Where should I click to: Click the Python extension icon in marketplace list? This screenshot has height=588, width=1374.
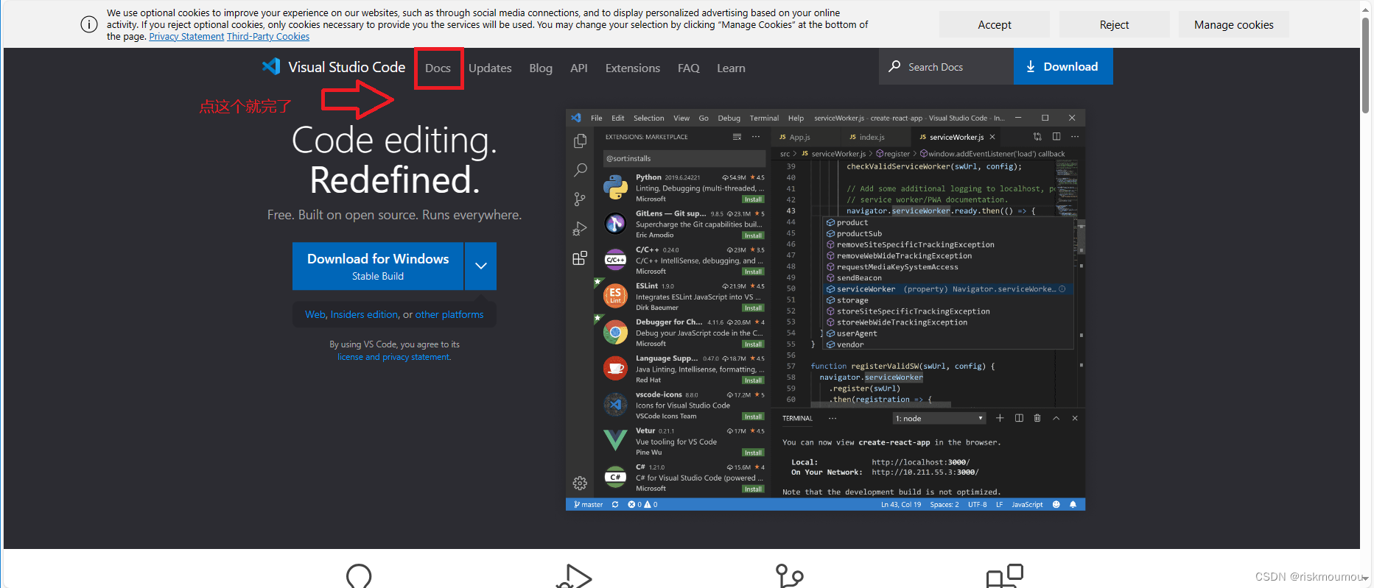coord(615,188)
